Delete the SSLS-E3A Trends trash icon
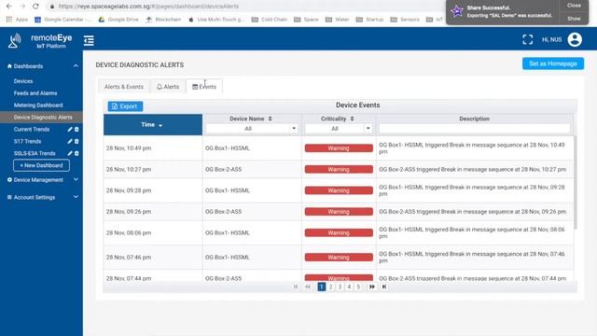Image resolution: width=597 pixels, height=336 pixels. point(76,153)
